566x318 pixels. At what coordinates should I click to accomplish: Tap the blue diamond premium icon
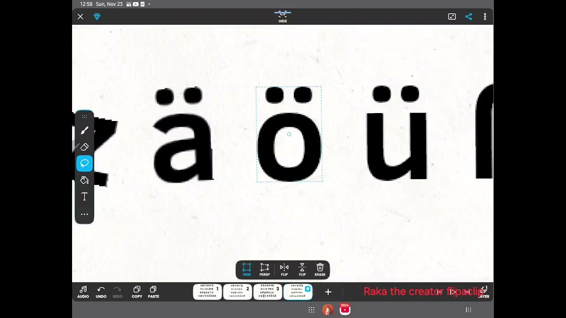pos(97,16)
